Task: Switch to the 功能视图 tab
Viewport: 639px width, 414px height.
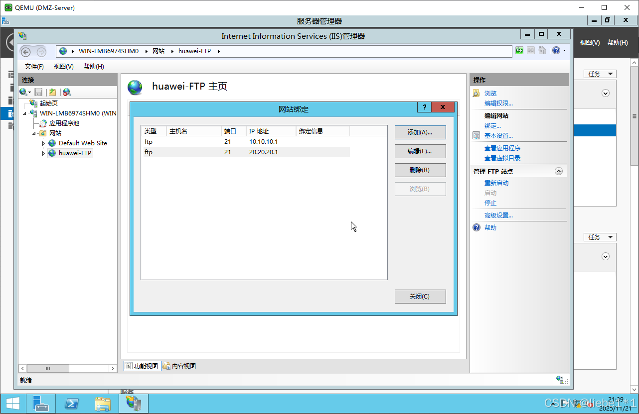Action: coord(142,366)
